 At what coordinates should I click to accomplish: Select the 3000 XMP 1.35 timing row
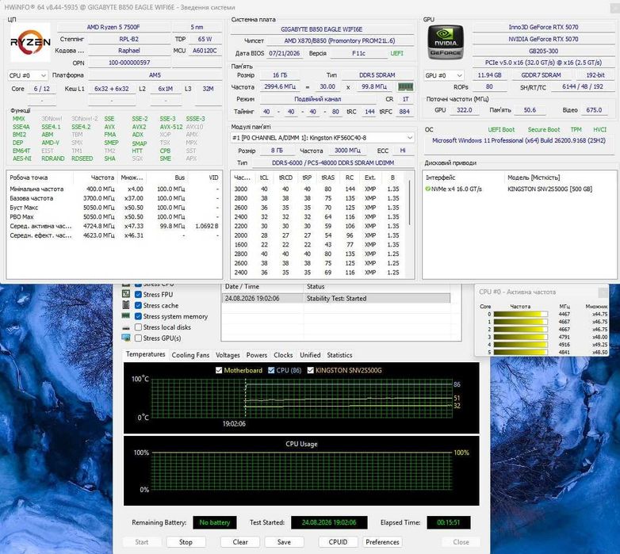(319, 189)
